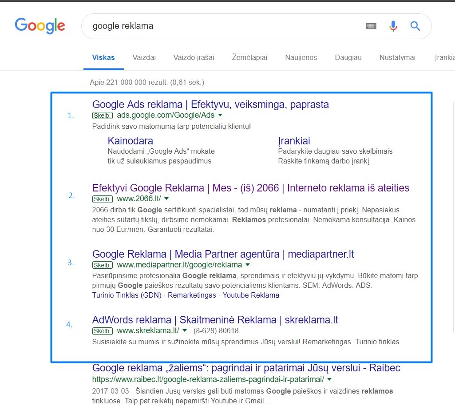Open the Media Partner agentūra result

pyautogui.click(x=223, y=254)
